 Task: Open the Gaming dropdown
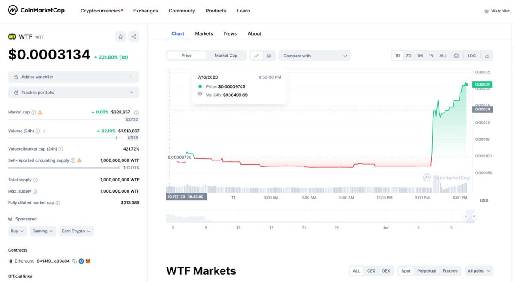point(43,231)
